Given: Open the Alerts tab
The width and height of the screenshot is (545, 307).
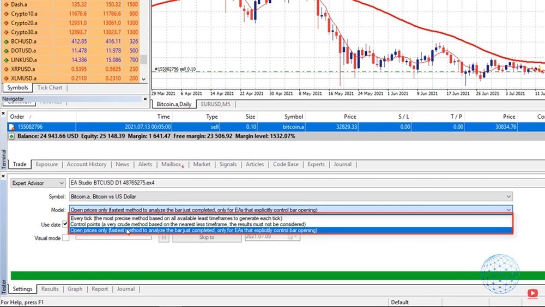Looking at the screenshot, I should point(146,164).
